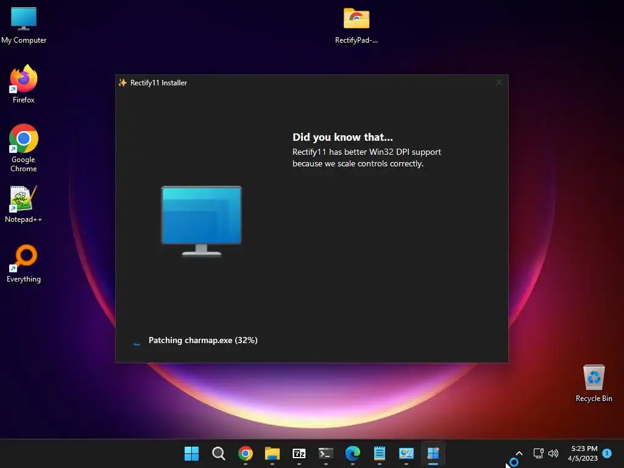The height and width of the screenshot is (468, 624).
Task: Click the 'Did you know that...' heading
Action: tap(342, 137)
